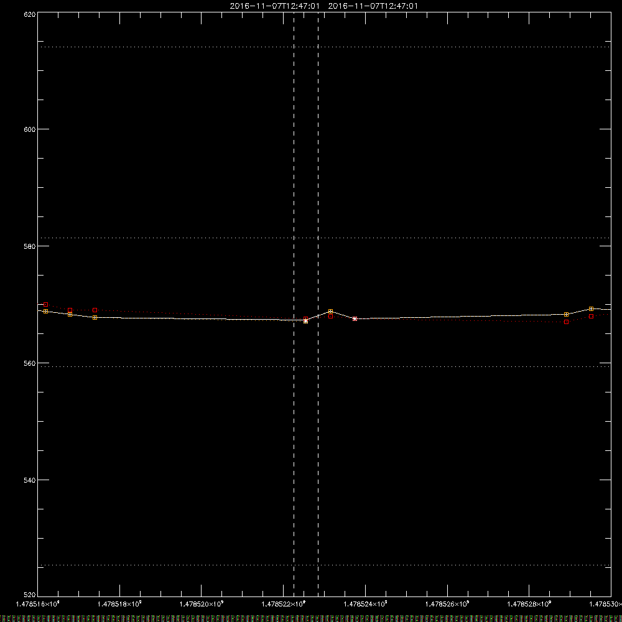This screenshot has height=622, width=622.
Task: Click the 1.478516×10⁹ x-axis label
Action: pyautogui.click(x=38, y=604)
